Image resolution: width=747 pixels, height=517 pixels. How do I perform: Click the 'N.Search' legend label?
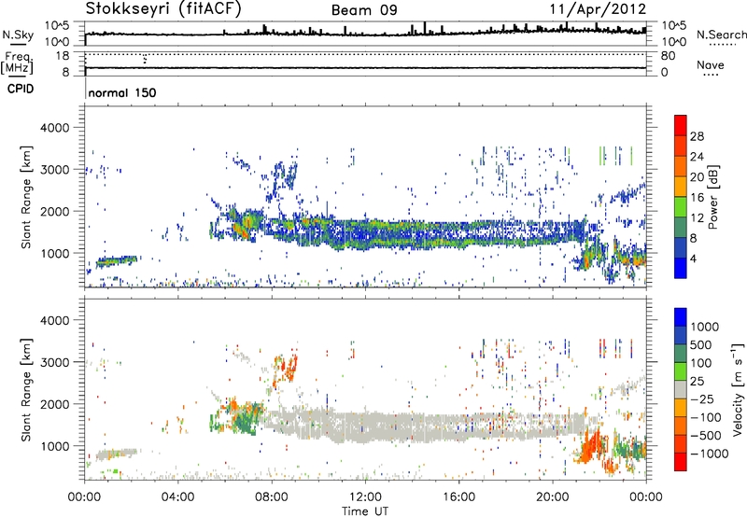722,35
